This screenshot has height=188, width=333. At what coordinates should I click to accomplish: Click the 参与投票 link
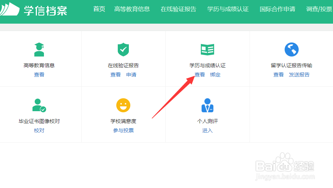123,130
